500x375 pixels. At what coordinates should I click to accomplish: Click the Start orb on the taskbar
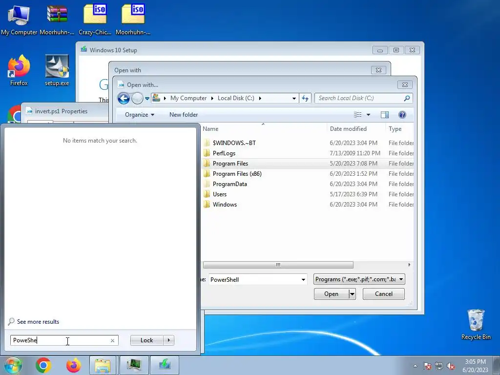tap(13, 365)
